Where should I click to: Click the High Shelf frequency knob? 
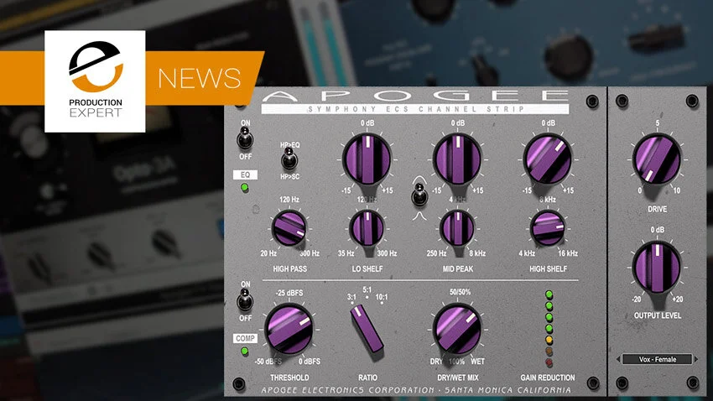point(548,228)
